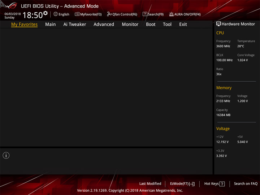Screen dimensions: 260x195
Task: Click the Sunday weekday label
Action: click(x=9, y=18)
